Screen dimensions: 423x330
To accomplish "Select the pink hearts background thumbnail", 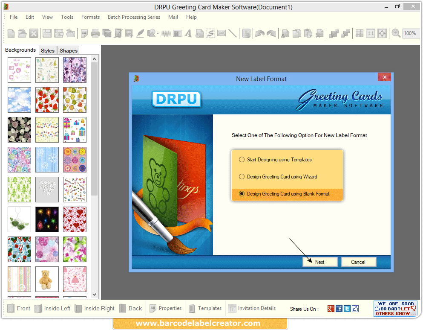I will point(75,219).
